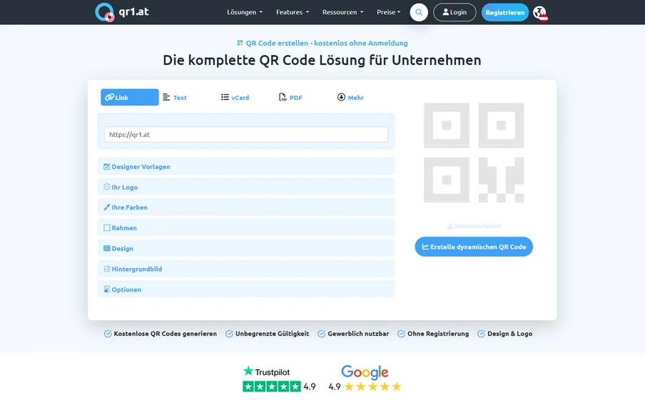Click the qr1.at brand name
The height and width of the screenshot is (407, 645).
pos(133,12)
